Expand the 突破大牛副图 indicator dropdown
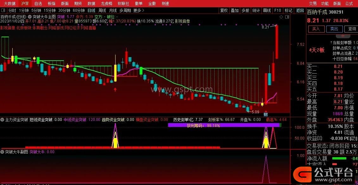358x185 pixels. pyautogui.click(x=3, y=152)
